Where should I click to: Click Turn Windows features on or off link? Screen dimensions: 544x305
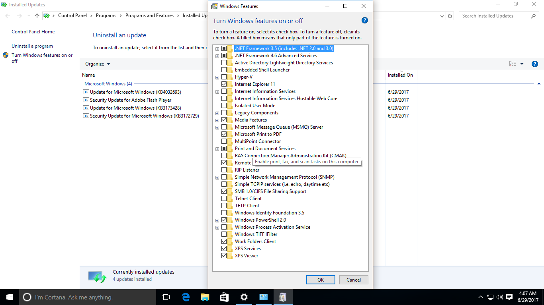(x=42, y=58)
